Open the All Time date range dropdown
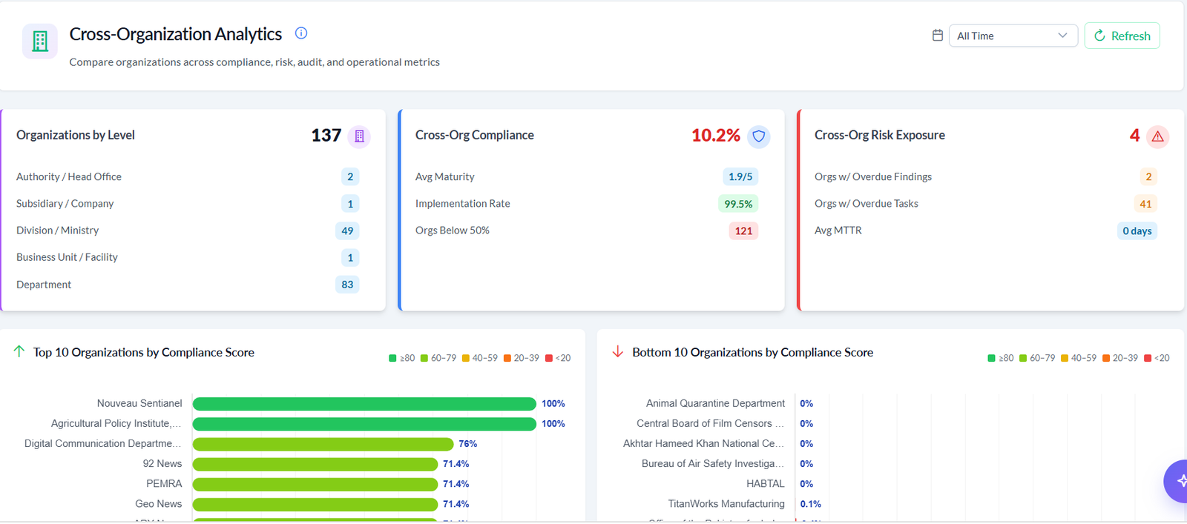Viewport: 1187px width, 524px height. [1013, 36]
